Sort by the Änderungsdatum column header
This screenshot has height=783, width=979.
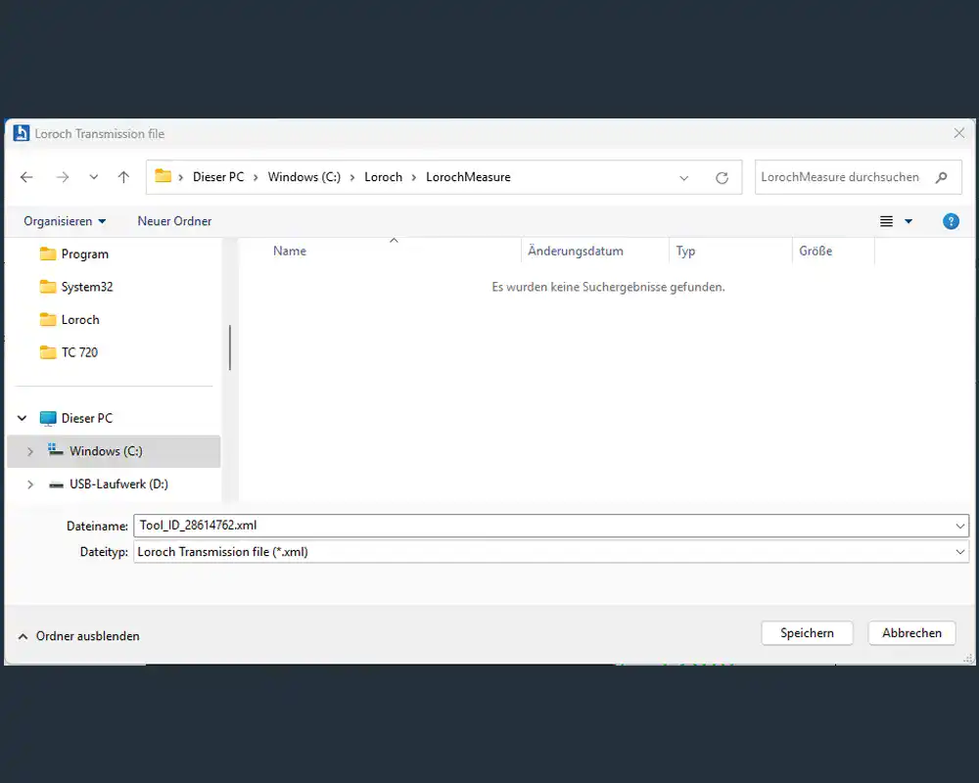(576, 251)
